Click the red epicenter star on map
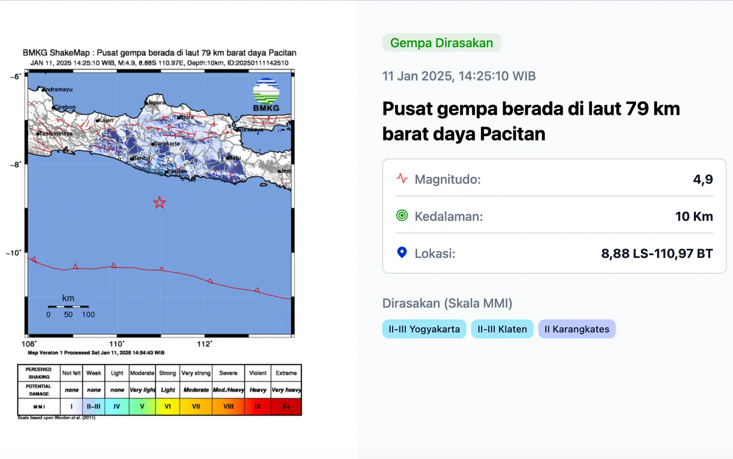This screenshot has height=459, width=733. pos(159,203)
